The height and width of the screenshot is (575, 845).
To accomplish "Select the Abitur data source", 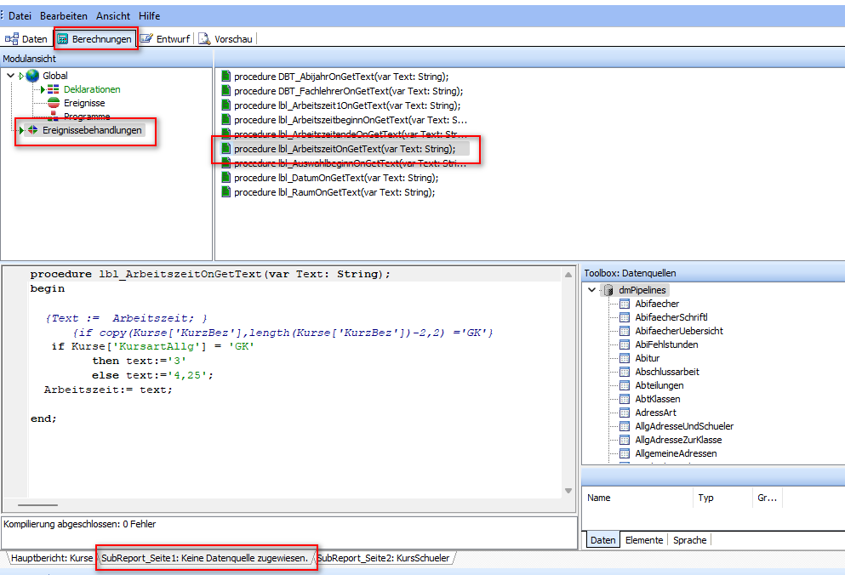I will click(647, 358).
